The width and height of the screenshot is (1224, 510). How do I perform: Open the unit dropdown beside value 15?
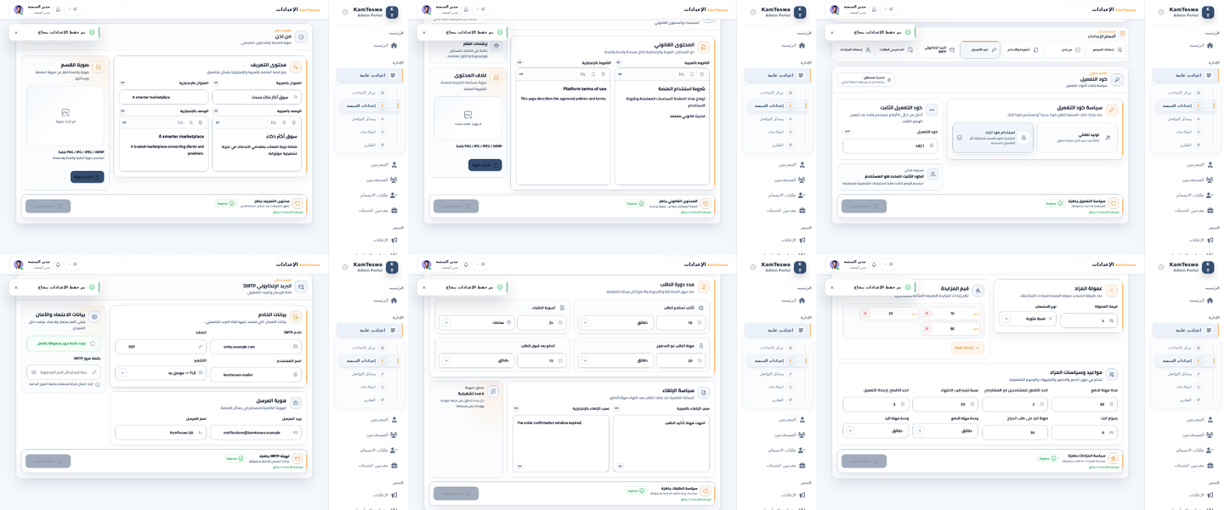pyautogui.click(x=478, y=360)
